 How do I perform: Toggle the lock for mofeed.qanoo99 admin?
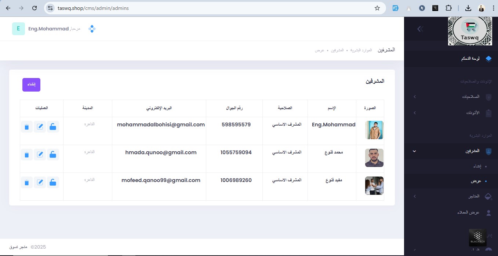[x=53, y=182]
